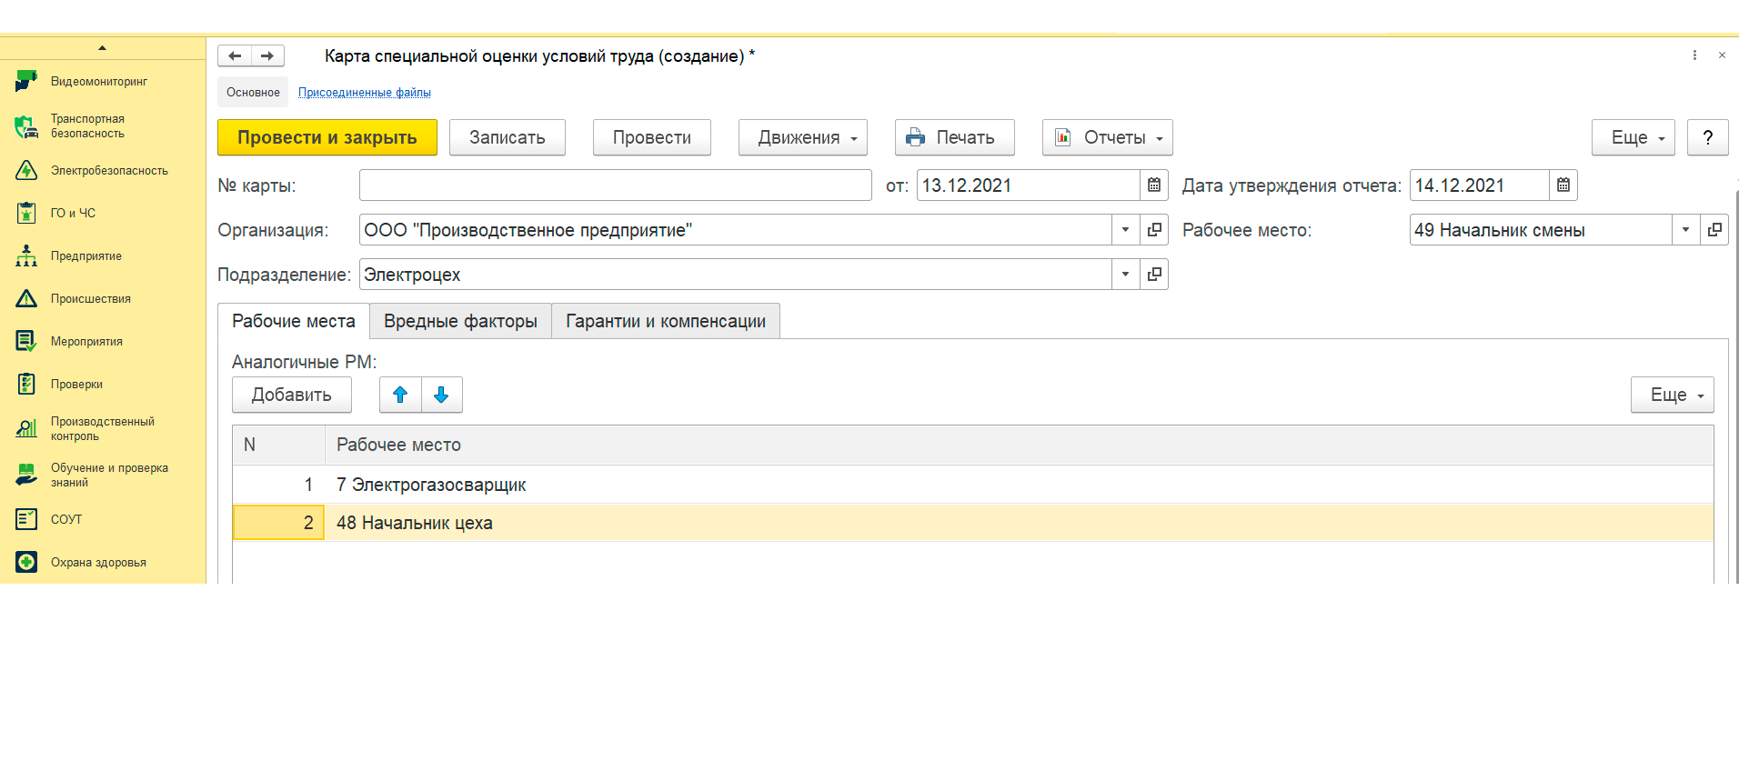
Task: Click the approval date field 14.12.2021
Action: (x=1480, y=185)
